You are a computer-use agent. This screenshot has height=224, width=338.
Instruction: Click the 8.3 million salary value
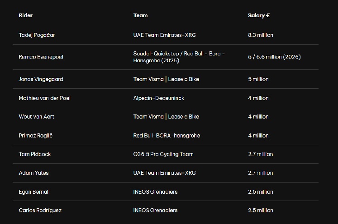260,35
